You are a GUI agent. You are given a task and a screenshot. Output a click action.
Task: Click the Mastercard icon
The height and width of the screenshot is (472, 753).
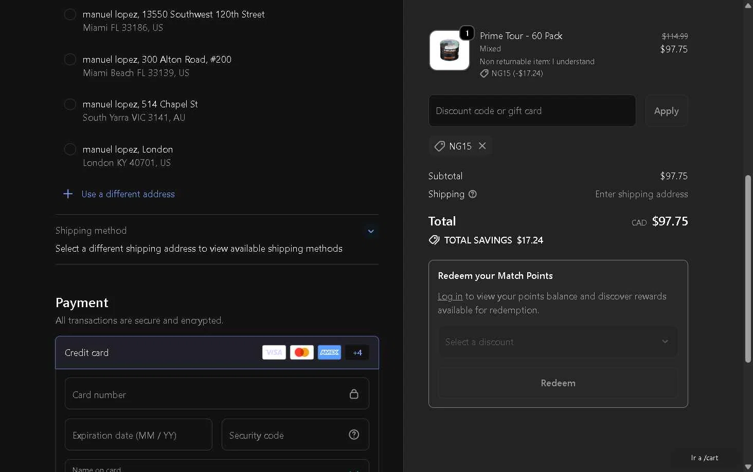click(302, 352)
